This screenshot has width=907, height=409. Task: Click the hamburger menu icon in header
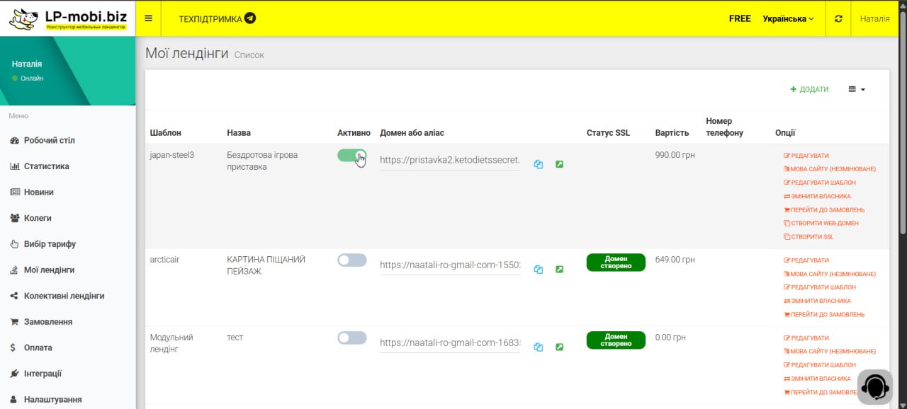click(148, 18)
